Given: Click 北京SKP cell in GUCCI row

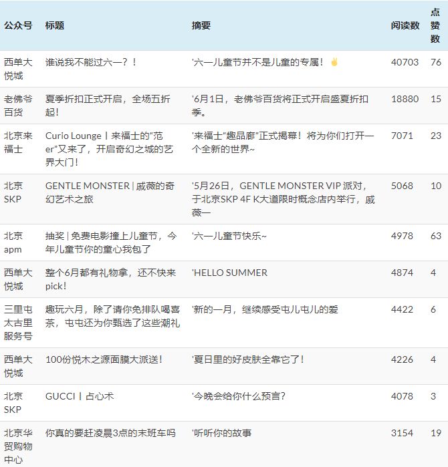Looking at the screenshot, I should 13,403.
